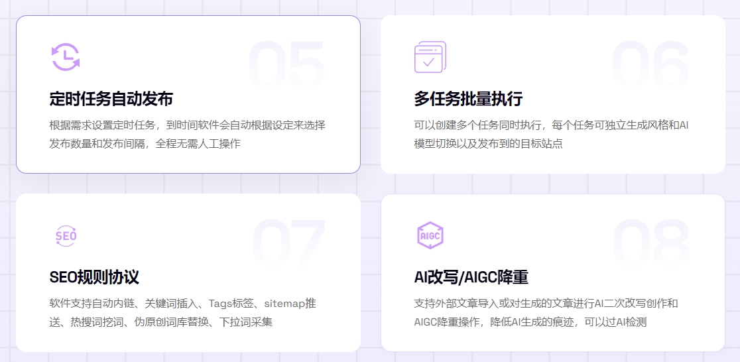This screenshot has width=740, height=362.
Task: Select the AI改写/AIGC降重 heading
Action: click(471, 277)
